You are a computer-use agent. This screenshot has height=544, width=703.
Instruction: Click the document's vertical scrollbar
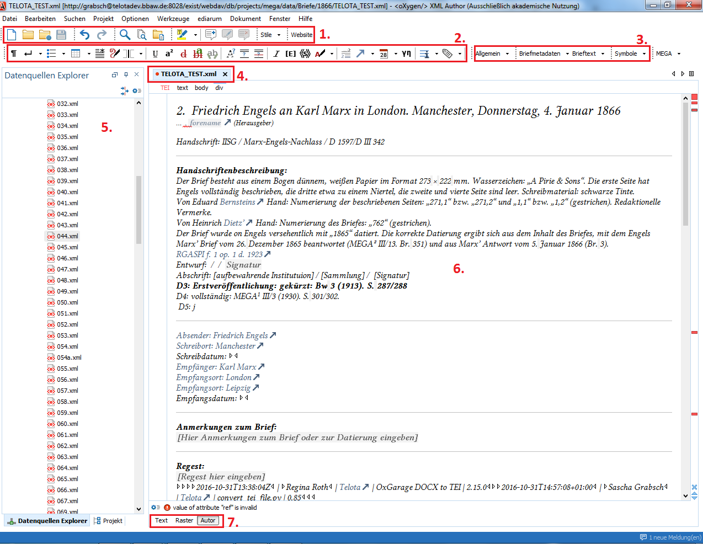686,166
